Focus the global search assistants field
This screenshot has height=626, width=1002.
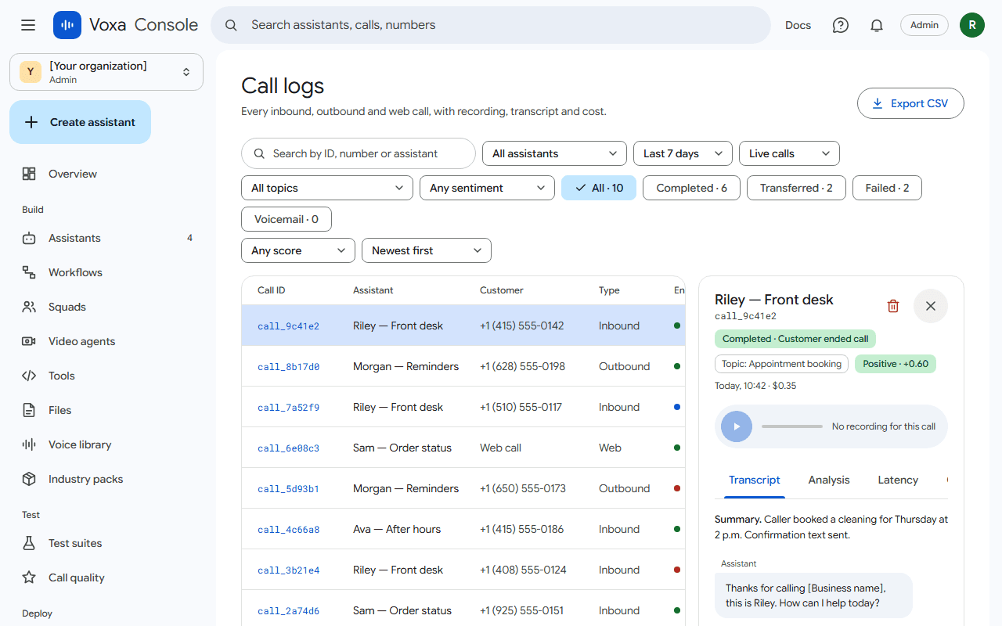point(491,25)
